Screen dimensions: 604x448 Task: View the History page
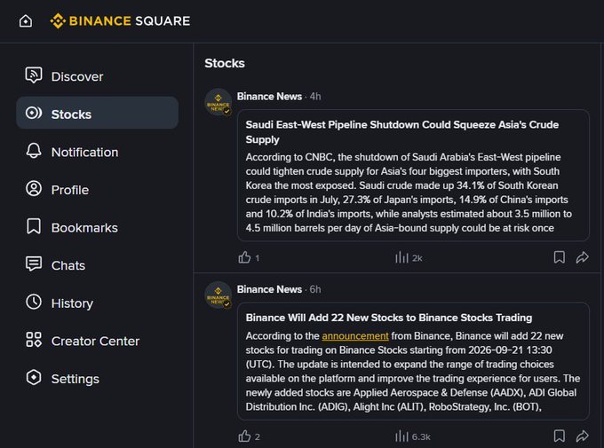97,303
